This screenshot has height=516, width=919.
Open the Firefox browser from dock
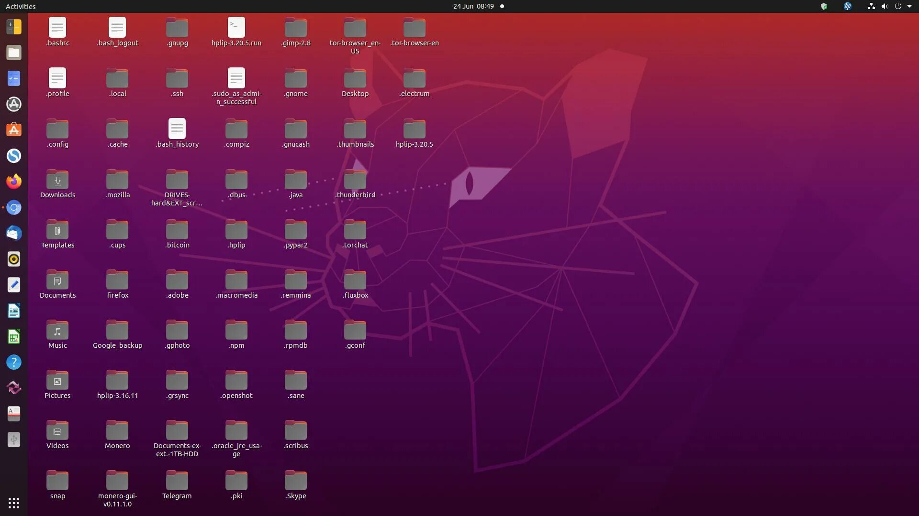point(14,182)
